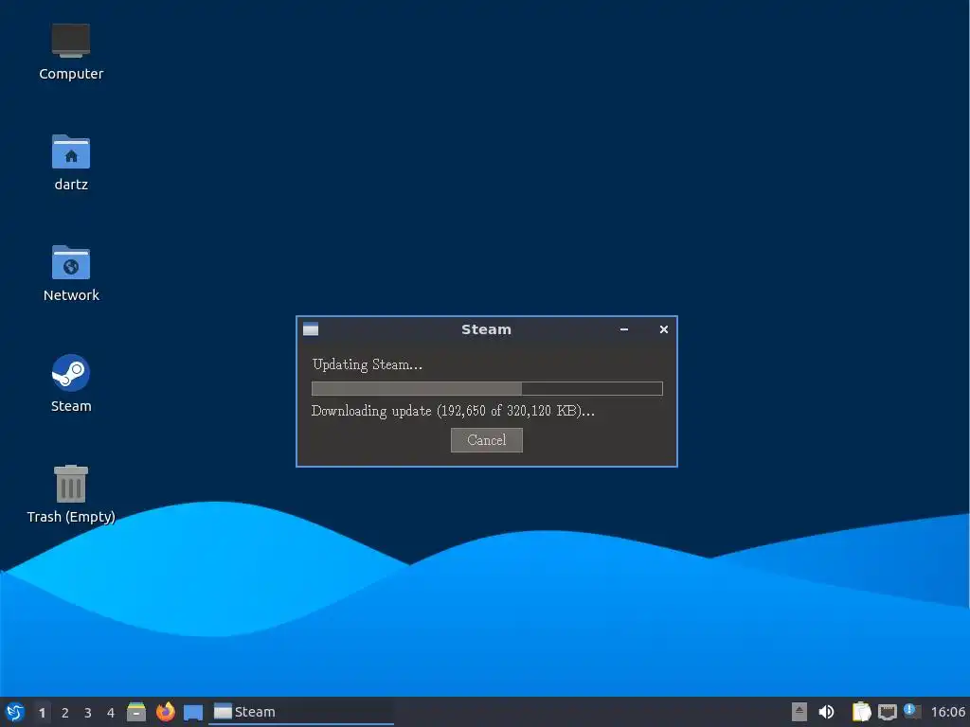This screenshot has width=970, height=727.
Task: Cancel the Steam update download
Action: pyautogui.click(x=486, y=440)
